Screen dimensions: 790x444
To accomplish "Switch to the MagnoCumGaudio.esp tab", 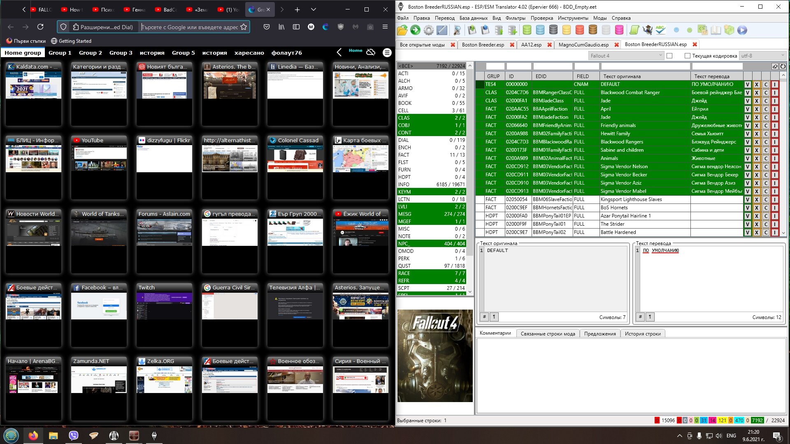I will click(583, 45).
